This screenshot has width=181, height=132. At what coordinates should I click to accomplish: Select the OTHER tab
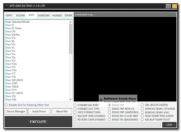(x=68, y=16)
